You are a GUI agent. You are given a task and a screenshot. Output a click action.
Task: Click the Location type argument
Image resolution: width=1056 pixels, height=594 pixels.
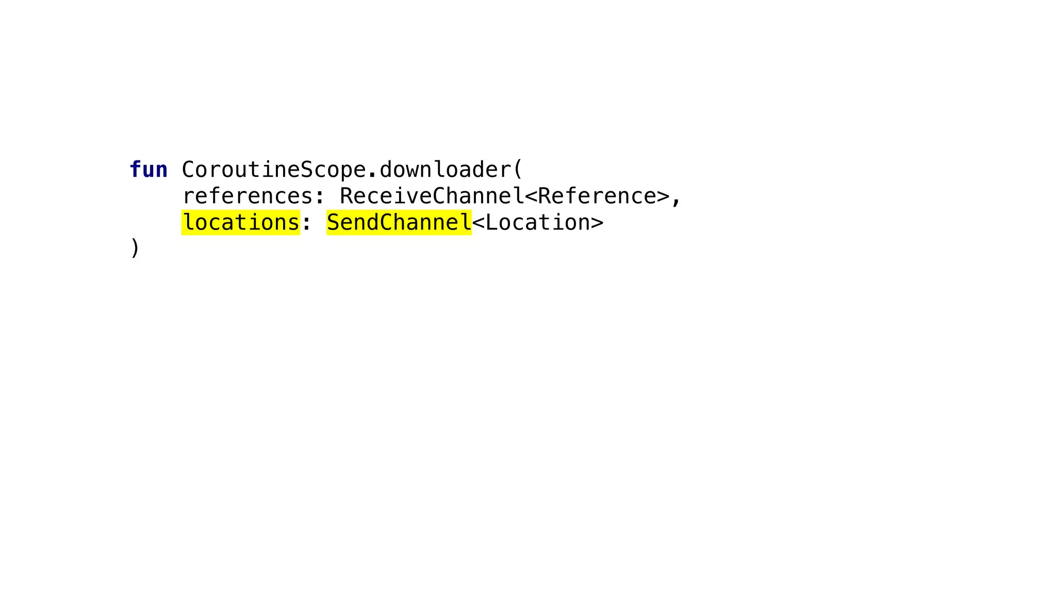(538, 223)
